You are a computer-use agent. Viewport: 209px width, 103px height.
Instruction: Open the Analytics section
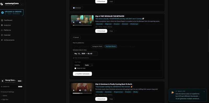[7, 25]
